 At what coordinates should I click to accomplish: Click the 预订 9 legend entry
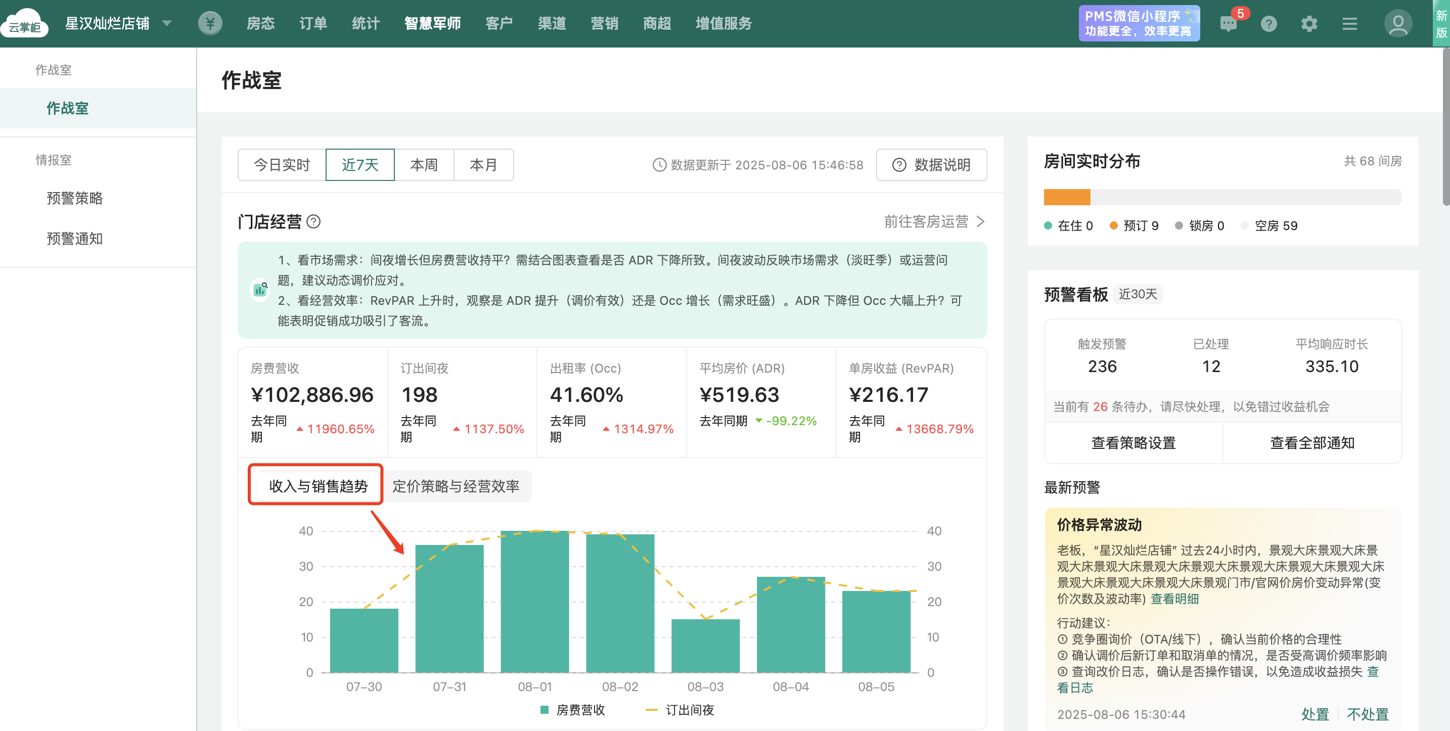coord(1134,225)
